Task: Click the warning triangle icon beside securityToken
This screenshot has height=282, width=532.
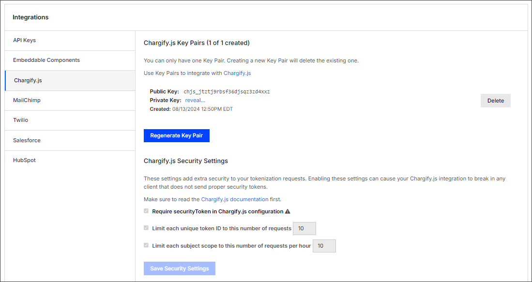Action: 288,211
